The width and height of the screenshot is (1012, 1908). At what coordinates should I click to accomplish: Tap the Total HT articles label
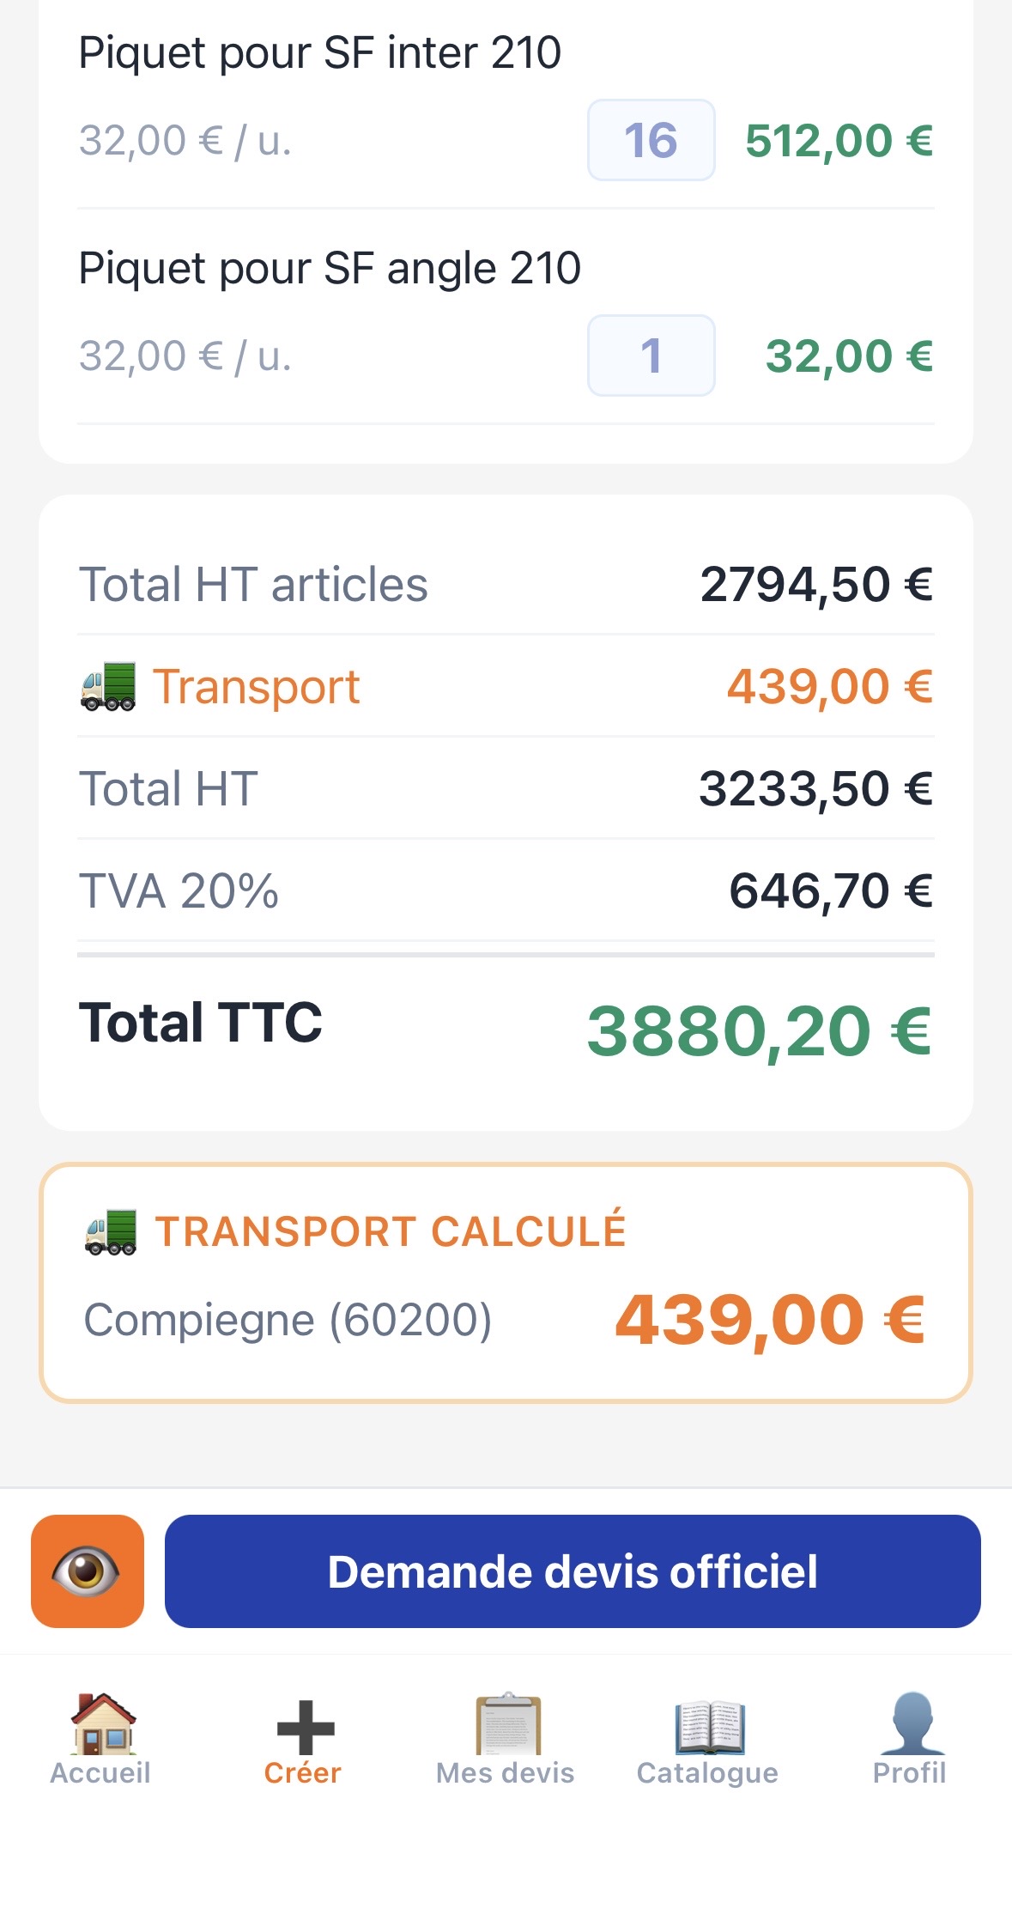[x=253, y=585]
